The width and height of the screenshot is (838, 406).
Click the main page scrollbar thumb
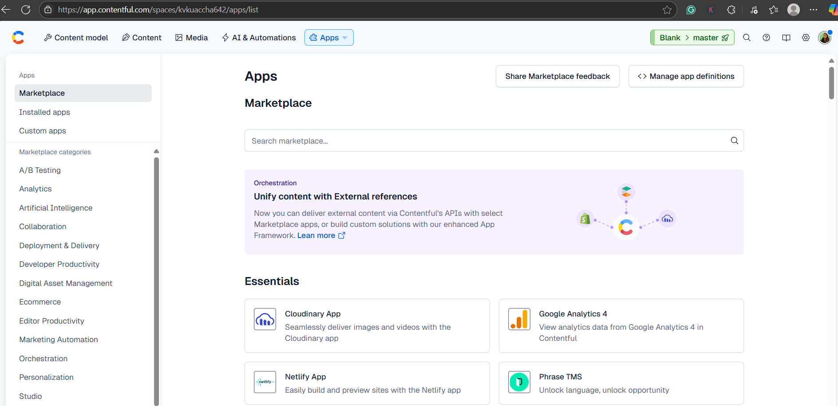pos(831,83)
